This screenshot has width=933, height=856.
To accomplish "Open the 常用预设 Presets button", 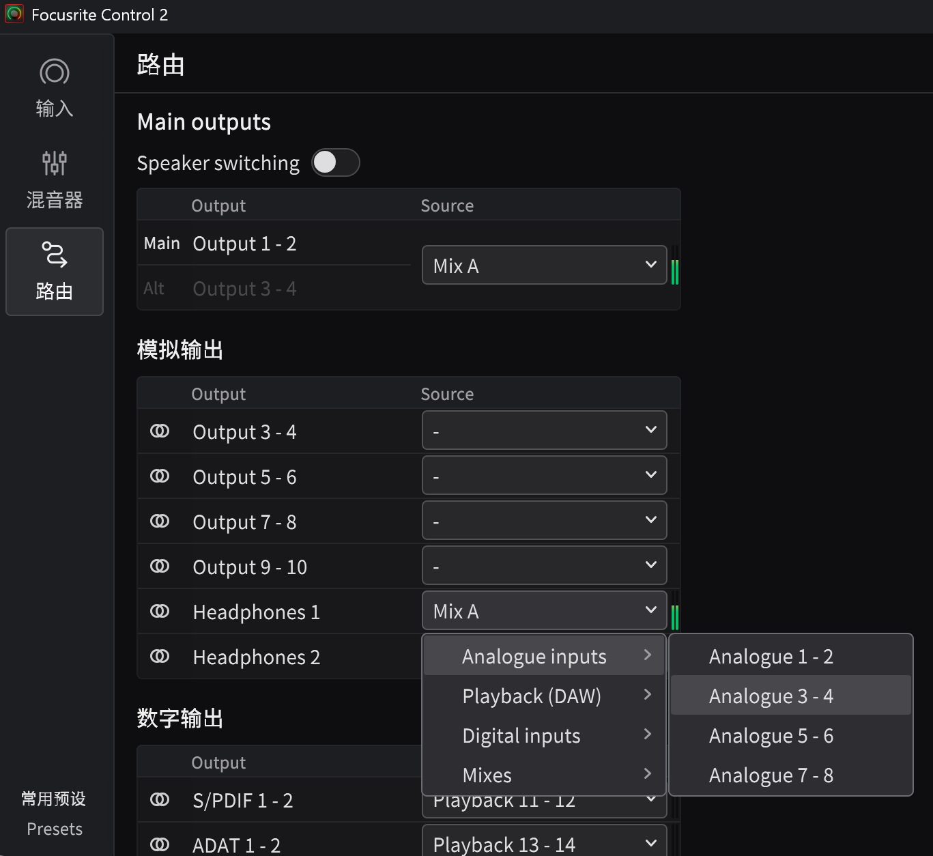I will 54,813.
